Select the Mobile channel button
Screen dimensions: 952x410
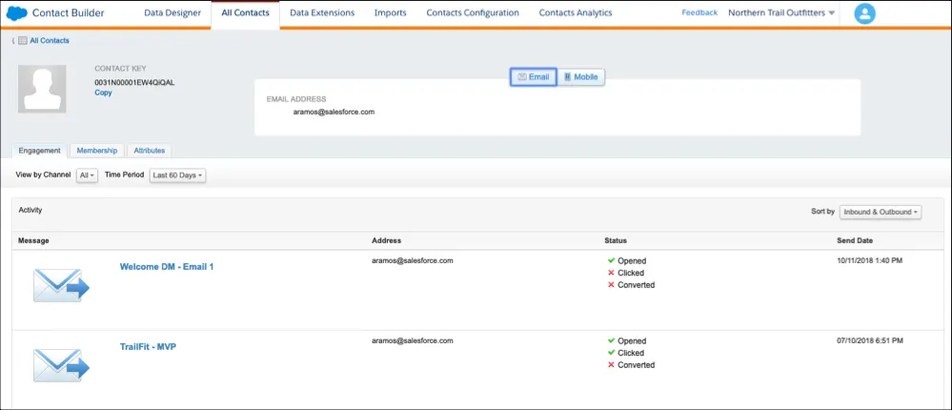tap(581, 77)
